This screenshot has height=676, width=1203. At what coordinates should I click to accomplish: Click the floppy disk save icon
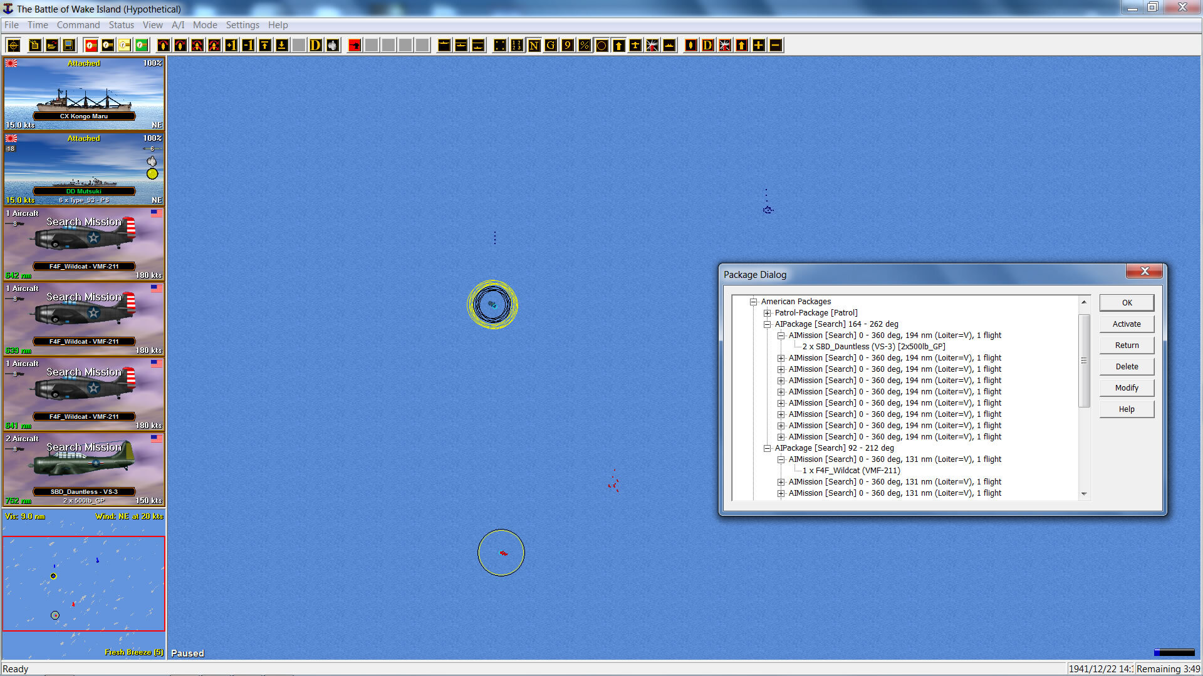(x=69, y=45)
